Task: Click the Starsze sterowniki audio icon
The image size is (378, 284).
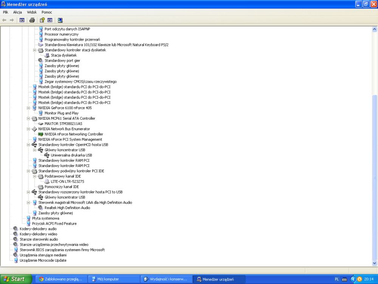Action: [15, 239]
